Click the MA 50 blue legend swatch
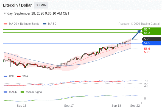This screenshot has height=110, width=162. pyautogui.click(x=44, y=24)
